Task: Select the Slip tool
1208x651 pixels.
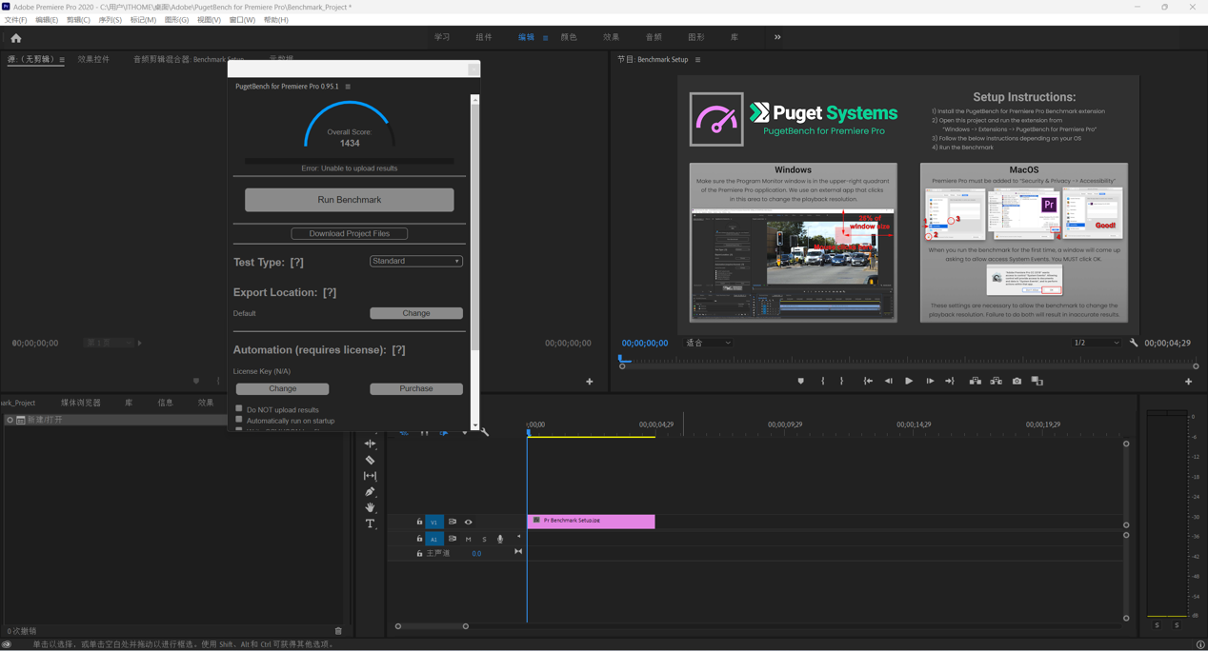Action: tap(371, 476)
